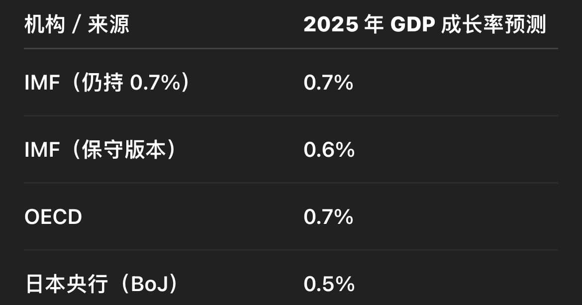Click the 0.7% text inside IMF parentheses
Image resolution: width=582 pixels, height=305 pixels.
pyautogui.click(x=155, y=83)
